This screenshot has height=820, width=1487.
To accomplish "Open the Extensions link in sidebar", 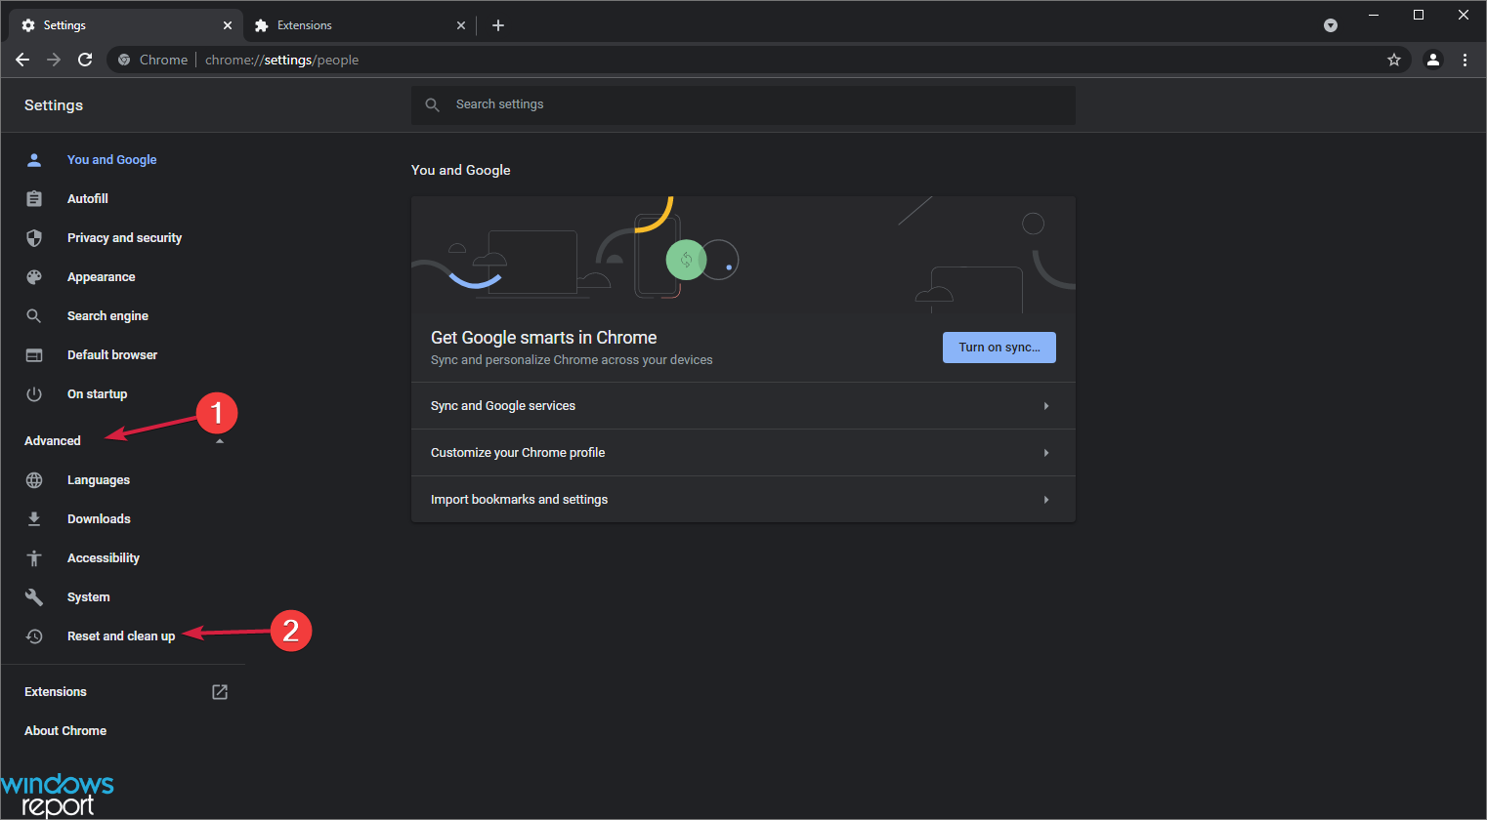I will pos(56,691).
